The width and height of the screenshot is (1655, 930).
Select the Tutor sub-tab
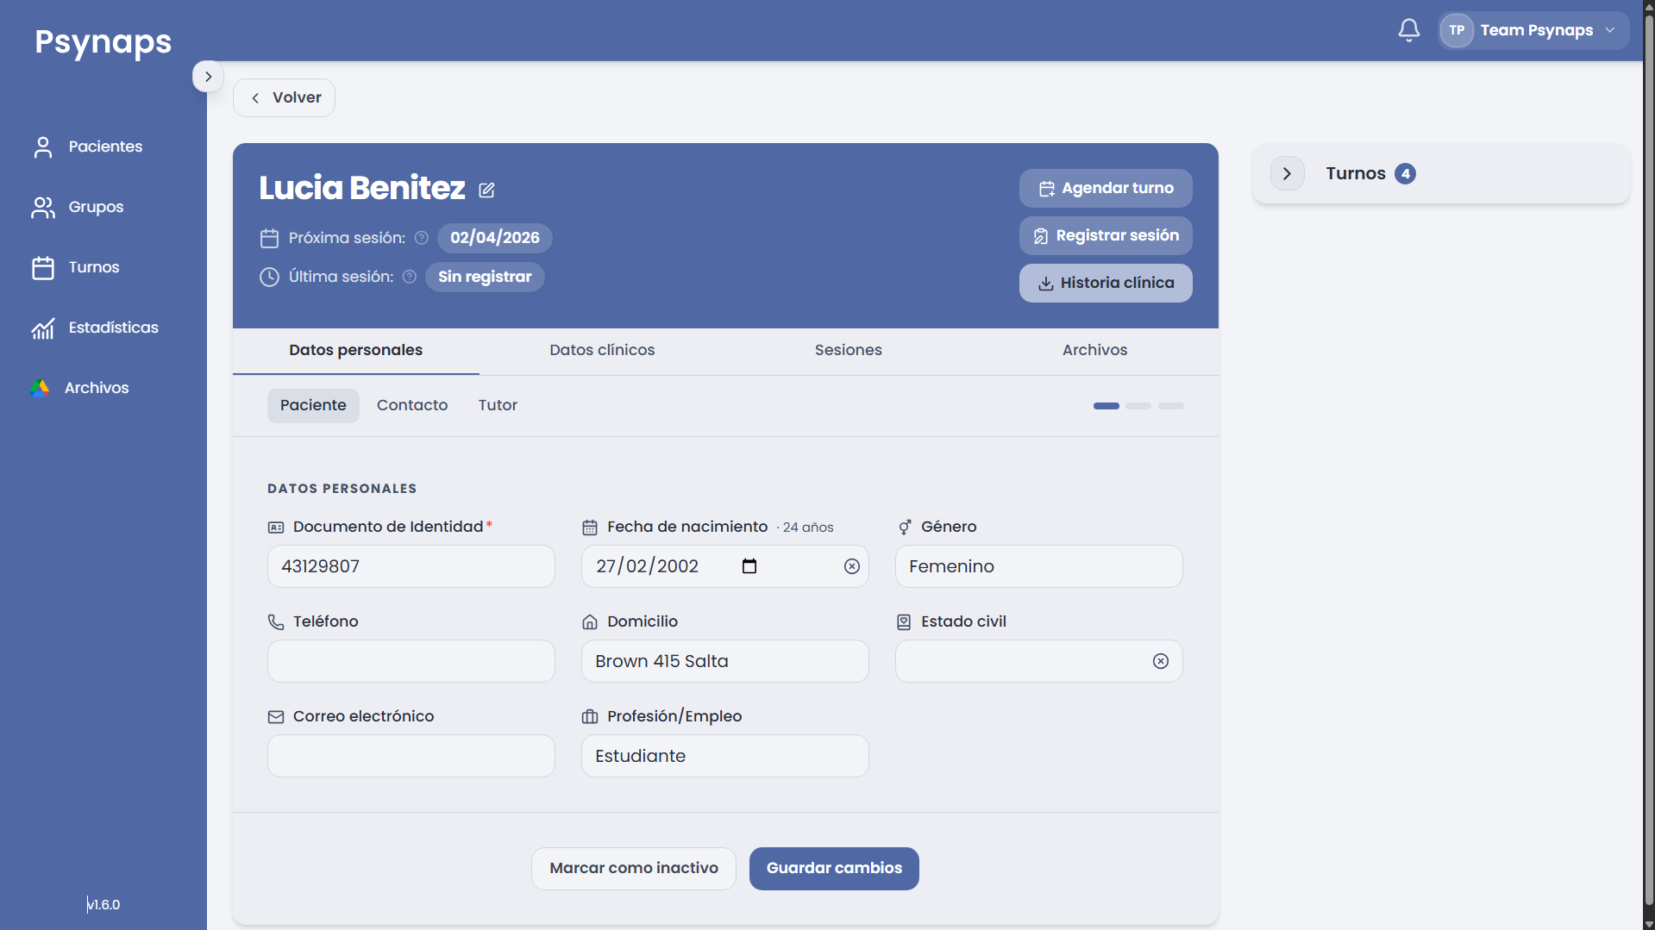[x=498, y=406]
